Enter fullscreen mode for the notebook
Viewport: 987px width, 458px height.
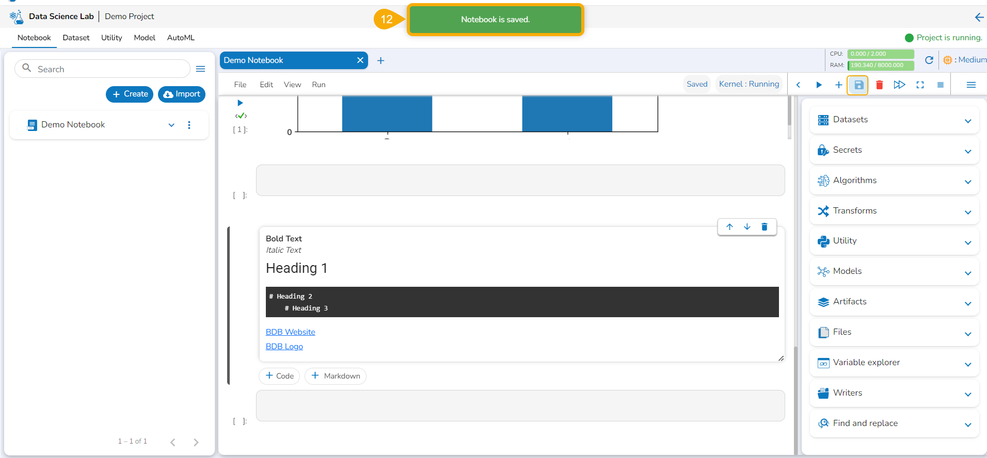(x=920, y=85)
